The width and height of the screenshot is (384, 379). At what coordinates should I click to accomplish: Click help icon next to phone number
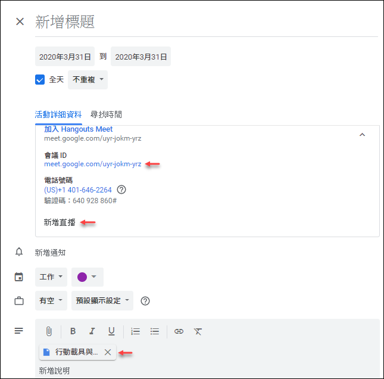[x=121, y=189]
